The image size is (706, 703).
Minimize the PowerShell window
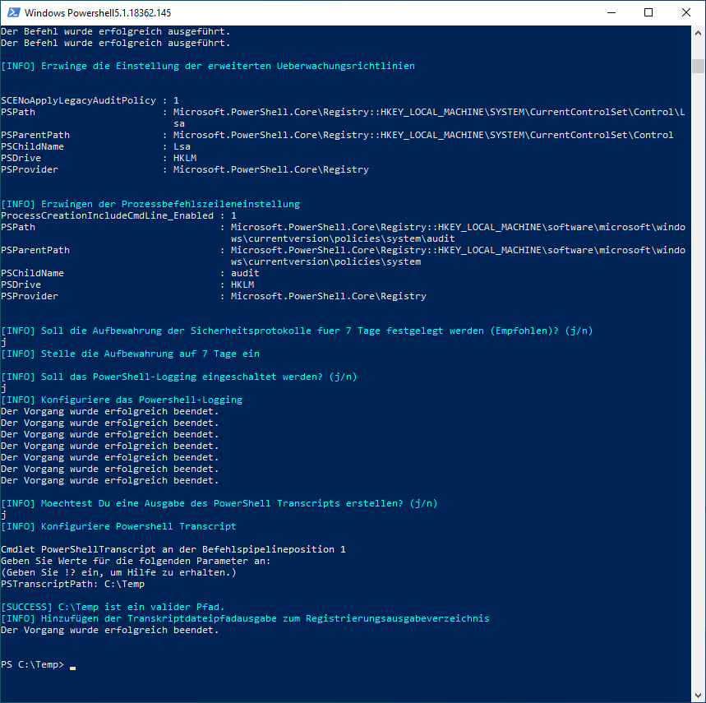611,12
